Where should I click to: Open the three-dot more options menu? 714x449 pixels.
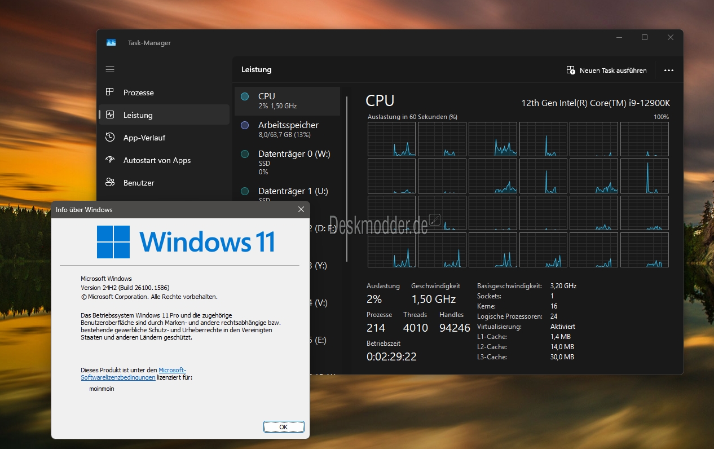[x=669, y=71]
